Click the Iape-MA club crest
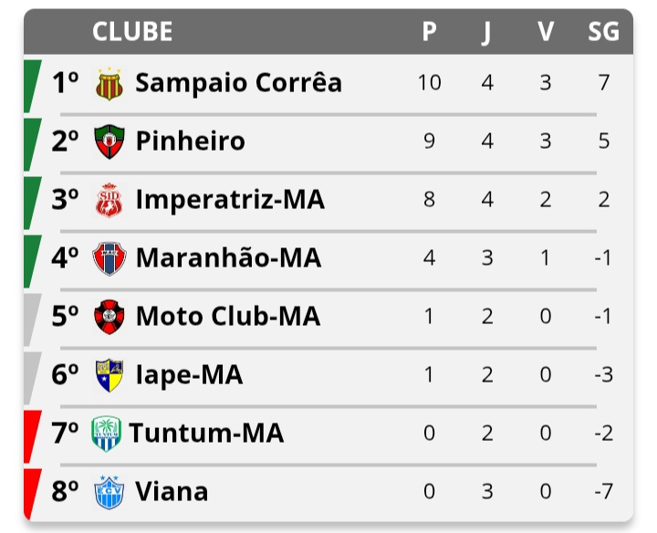This screenshot has width=657, height=533. 109,375
